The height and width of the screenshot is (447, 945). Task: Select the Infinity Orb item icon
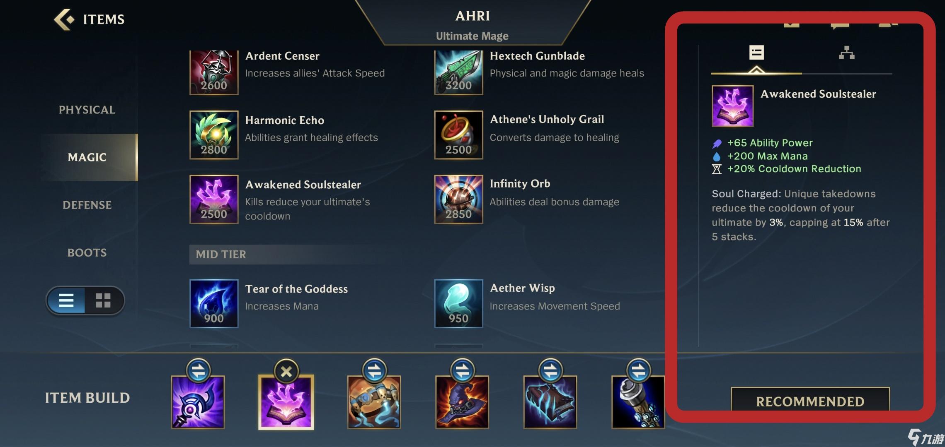458,199
